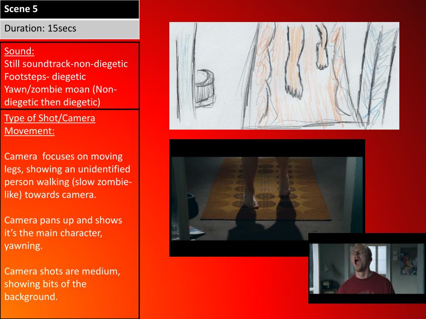The height and width of the screenshot is (319, 426).
Task: Select the 'Type of Shot/Camera Movement:' heading
Action: (x=50, y=125)
